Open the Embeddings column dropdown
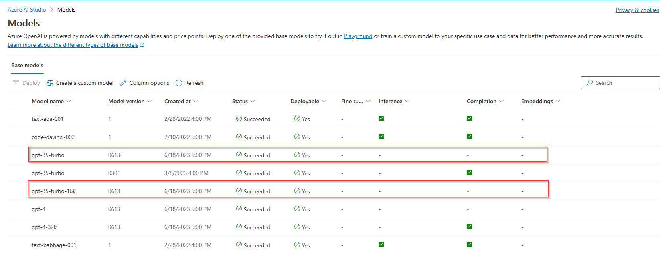The height and width of the screenshot is (253, 660). tap(558, 101)
